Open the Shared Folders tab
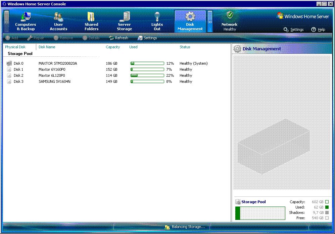The height and width of the screenshot is (234, 335). (x=91, y=21)
